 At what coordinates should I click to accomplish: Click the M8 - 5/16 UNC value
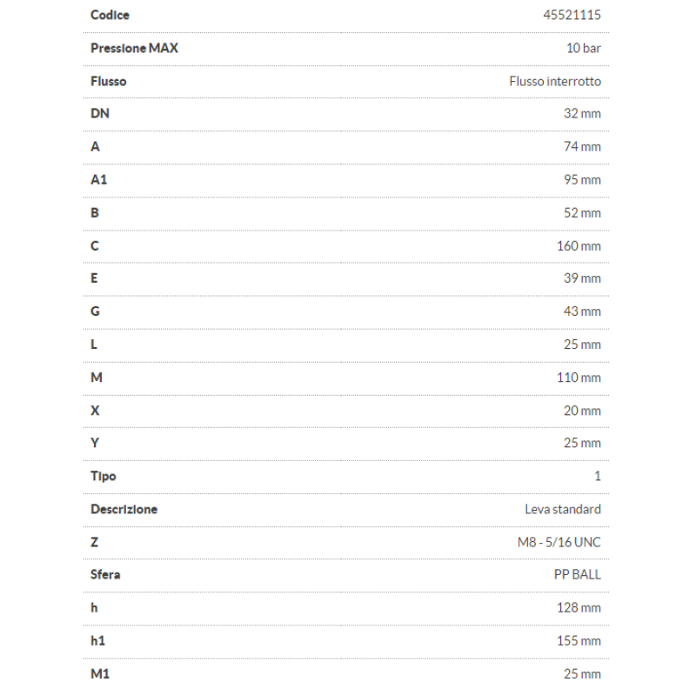pyautogui.click(x=559, y=542)
